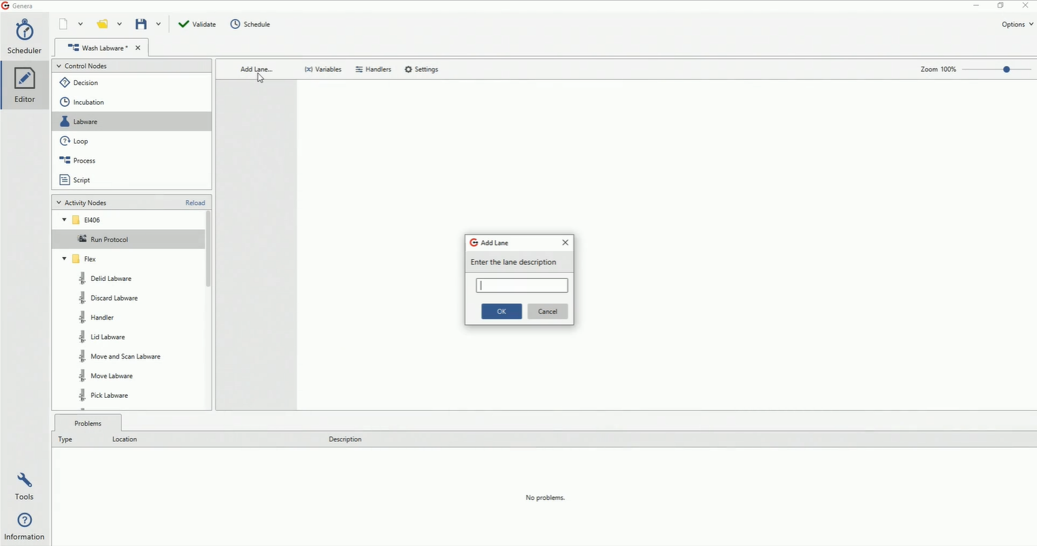
Task: Open the Variables panel
Action: click(x=323, y=69)
